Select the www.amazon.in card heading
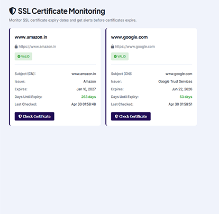 [31, 37]
